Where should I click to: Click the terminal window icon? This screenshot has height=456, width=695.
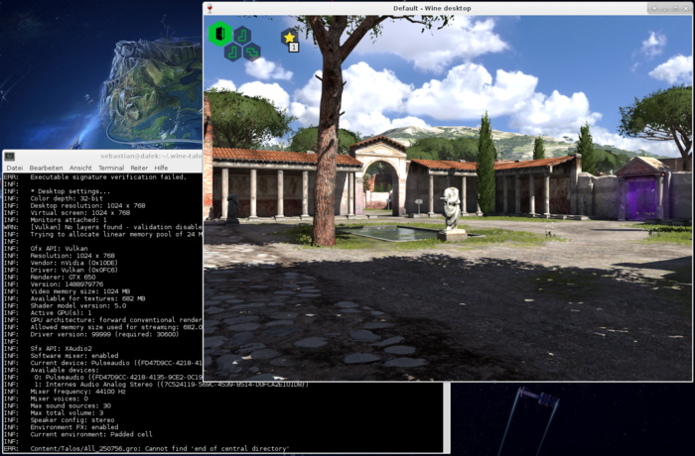click(9, 157)
